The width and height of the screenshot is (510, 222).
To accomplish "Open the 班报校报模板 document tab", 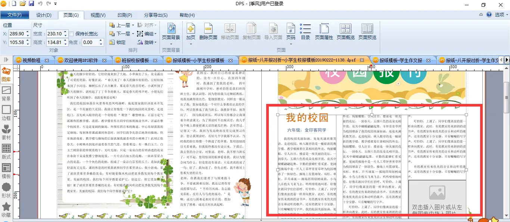I will tap(135, 60).
